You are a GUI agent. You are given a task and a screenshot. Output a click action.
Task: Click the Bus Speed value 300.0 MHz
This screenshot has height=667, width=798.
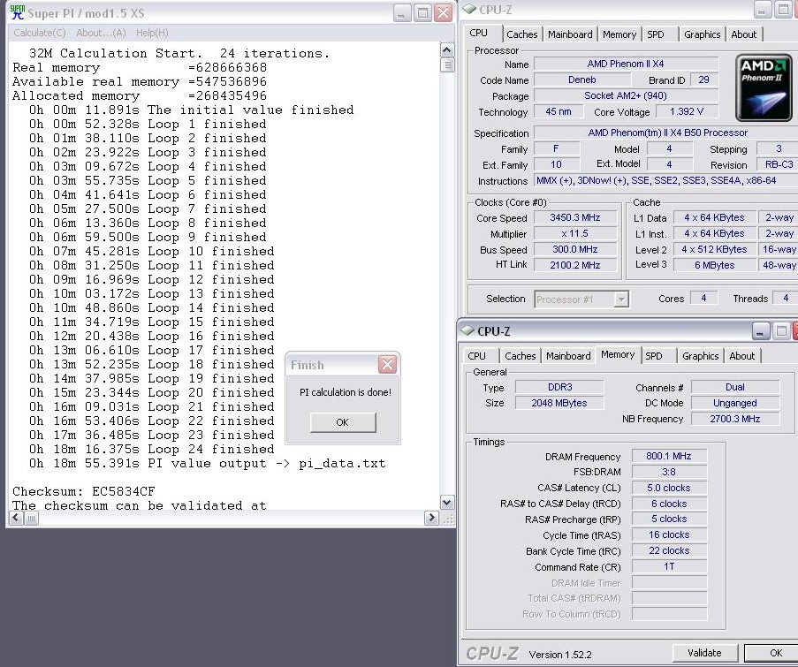(x=575, y=249)
